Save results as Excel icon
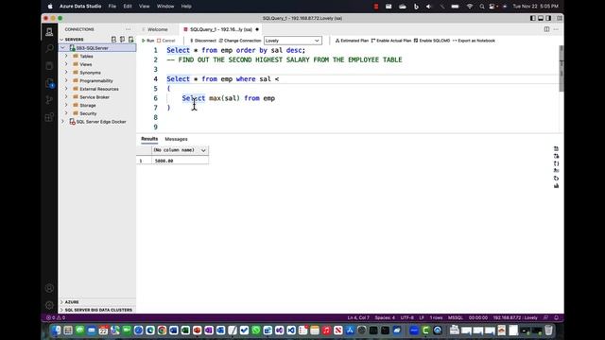605x340 pixels. (556, 156)
